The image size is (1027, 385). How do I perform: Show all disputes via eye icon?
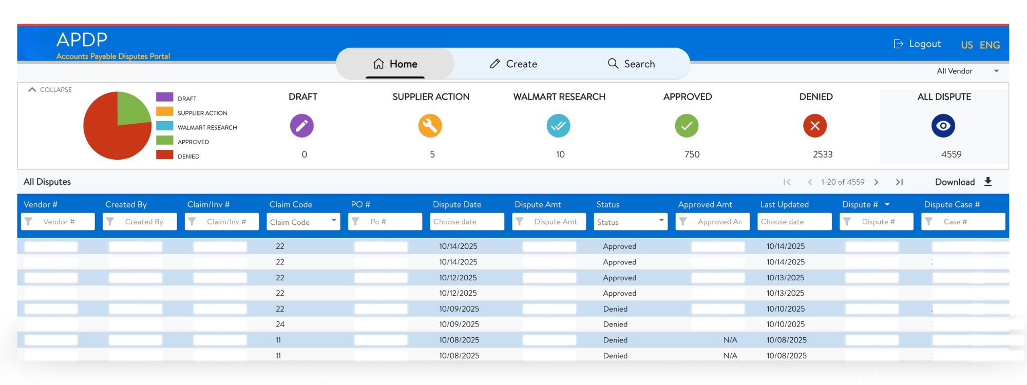pos(943,126)
